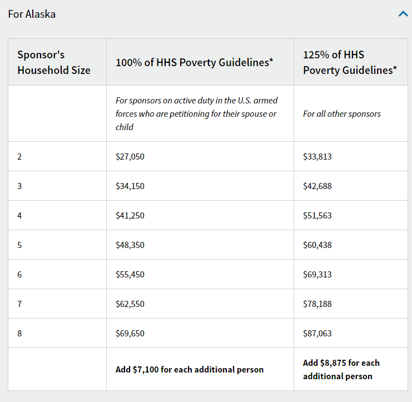
Task: Click the Add $7,100 for each additional person text
Action: coord(190,369)
